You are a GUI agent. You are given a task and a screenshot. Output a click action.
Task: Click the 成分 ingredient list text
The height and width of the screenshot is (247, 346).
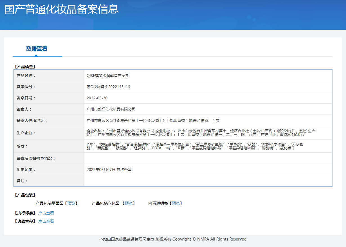pos(195,146)
